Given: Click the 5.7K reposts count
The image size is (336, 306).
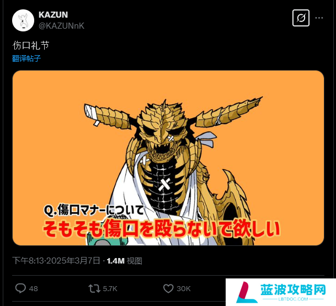Looking at the screenshot, I should tap(110, 289).
